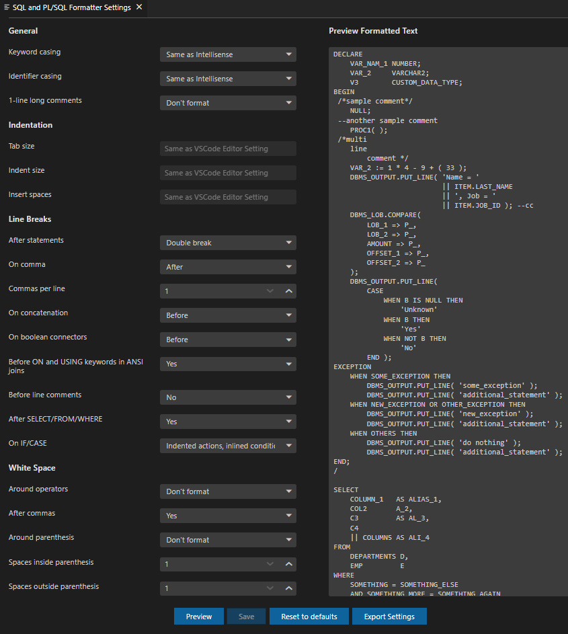Open the Around operators dropdown
The height and width of the screenshot is (634, 568).
[x=228, y=491]
